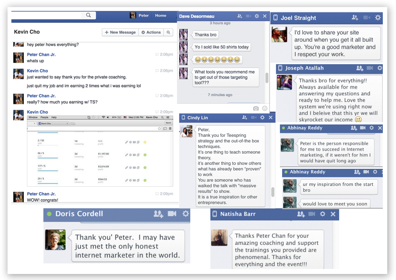Open the Actions menu in Kevin Cho conversation
Screen dimensions: 396x280
pos(151,32)
